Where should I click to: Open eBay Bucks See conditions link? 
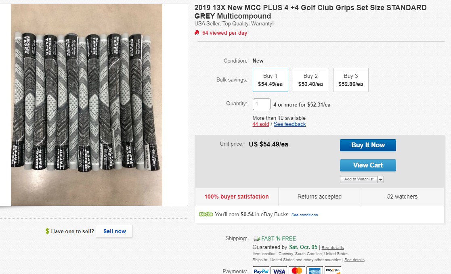[304, 215]
